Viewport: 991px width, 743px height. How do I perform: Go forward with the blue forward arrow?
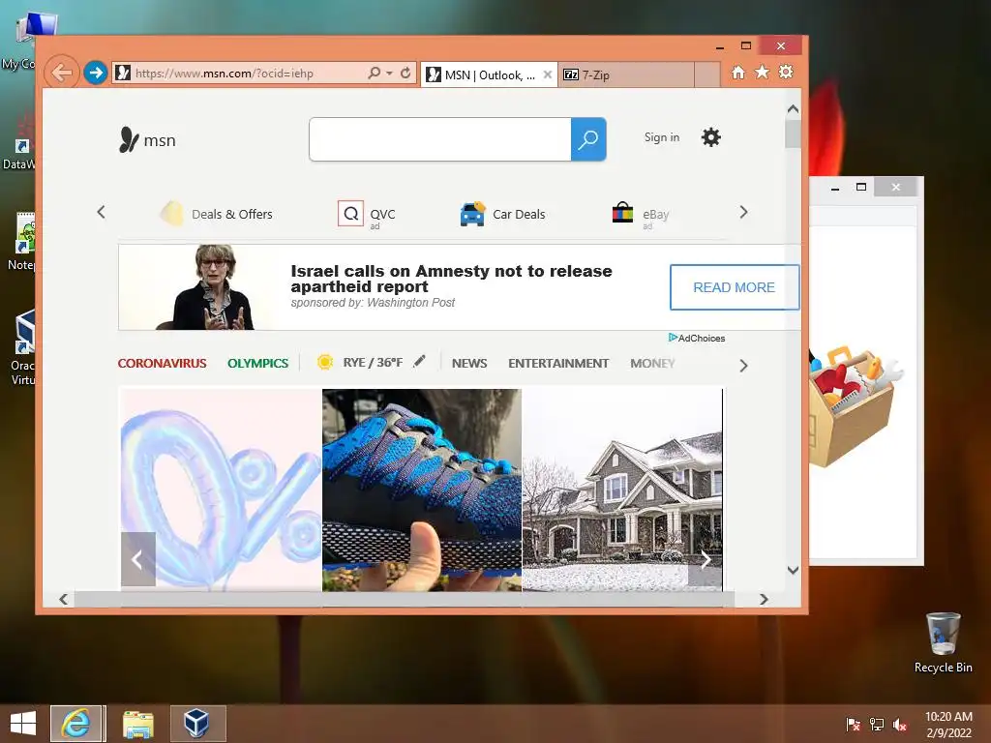[96, 73]
